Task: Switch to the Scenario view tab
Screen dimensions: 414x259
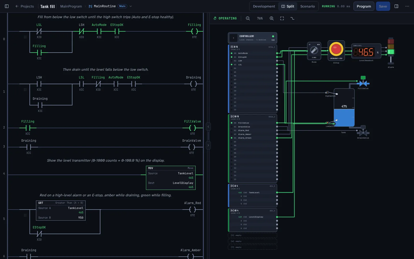Action: [x=307, y=6]
